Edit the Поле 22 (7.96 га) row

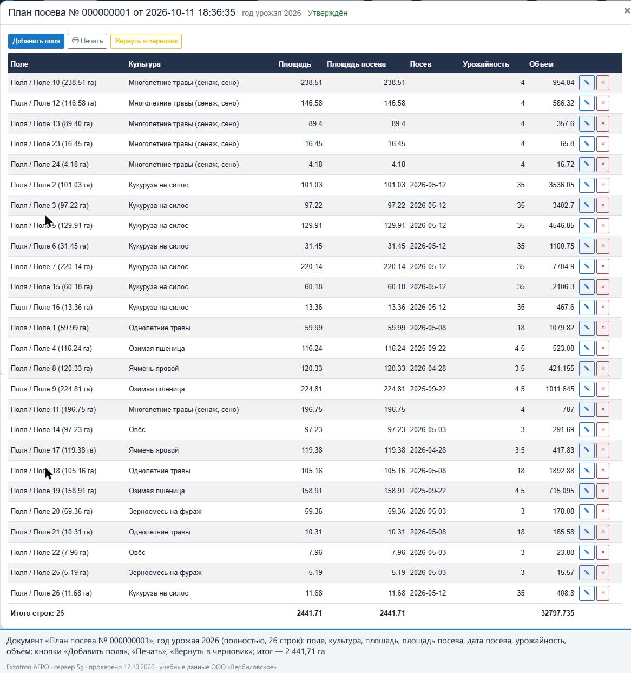587,553
